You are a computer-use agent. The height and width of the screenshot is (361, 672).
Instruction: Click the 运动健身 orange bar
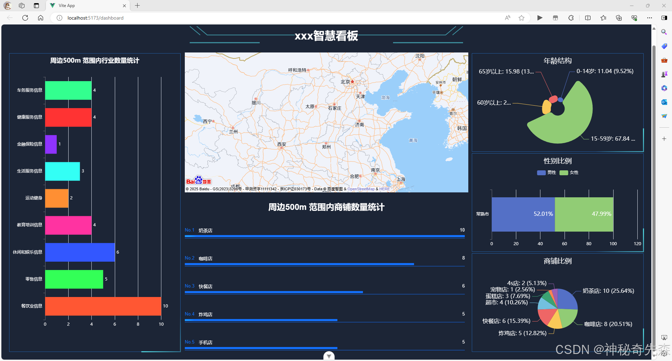[x=57, y=198]
